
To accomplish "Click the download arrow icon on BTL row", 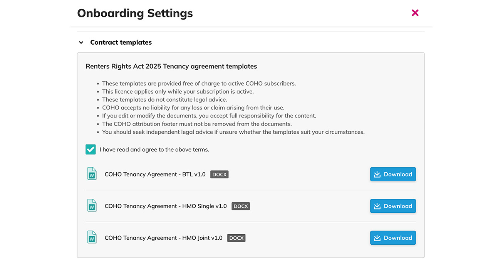I will point(377,174).
